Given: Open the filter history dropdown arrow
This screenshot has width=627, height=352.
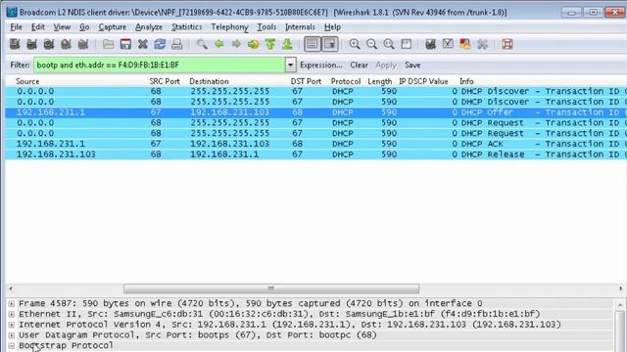Looking at the screenshot, I should tap(291, 66).
